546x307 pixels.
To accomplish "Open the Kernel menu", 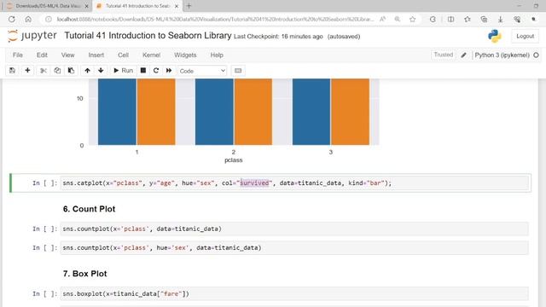I will tap(152, 55).
